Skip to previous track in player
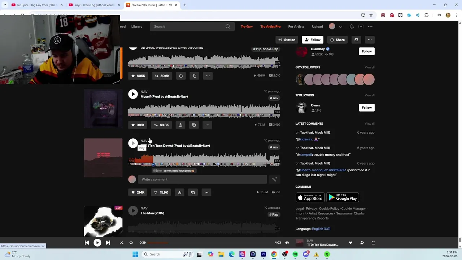Viewport: 462px width, 260px height. coord(87,243)
